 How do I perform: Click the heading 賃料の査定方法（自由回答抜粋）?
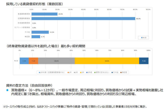pos(29,85)
